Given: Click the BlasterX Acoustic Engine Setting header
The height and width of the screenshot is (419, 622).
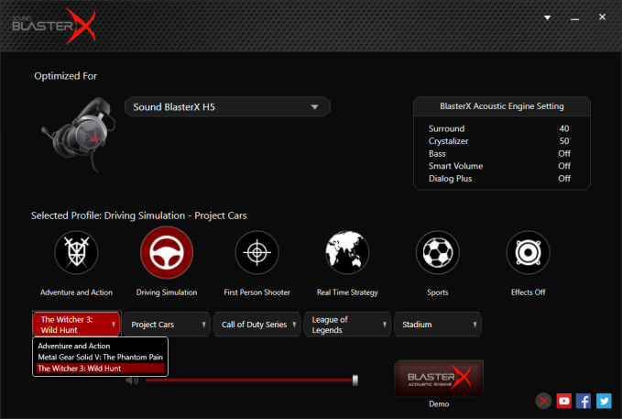Looking at the screenshot, I should coord(502,106).
